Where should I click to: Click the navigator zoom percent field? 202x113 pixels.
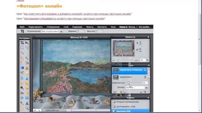pyautogui.click(x=143, y=60)
